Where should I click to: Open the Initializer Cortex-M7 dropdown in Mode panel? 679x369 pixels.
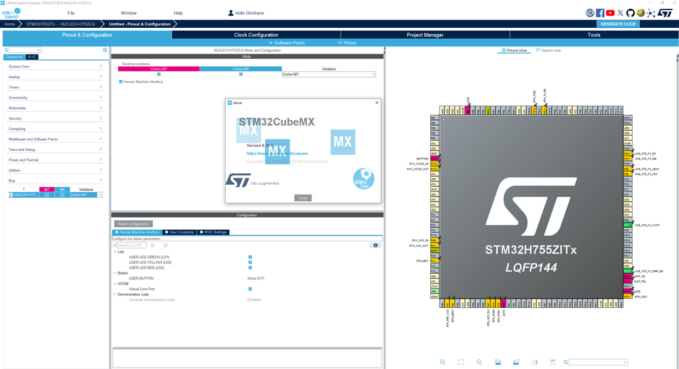329,74
